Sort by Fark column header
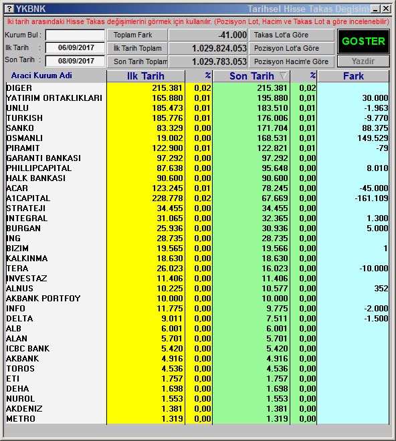 (x=353, y=76)
